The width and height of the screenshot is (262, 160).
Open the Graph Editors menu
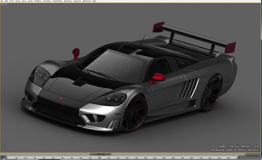coord(58,1)
